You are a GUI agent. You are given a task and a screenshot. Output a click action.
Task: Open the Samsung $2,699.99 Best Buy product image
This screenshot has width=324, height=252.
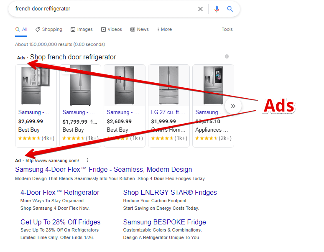point(36,85)
